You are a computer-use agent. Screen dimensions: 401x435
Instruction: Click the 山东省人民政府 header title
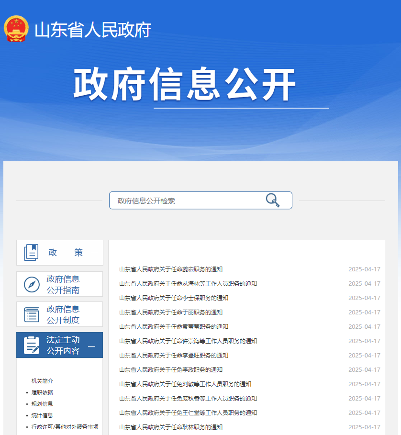point(93,30)
